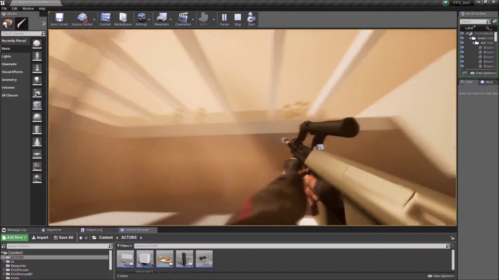Launch the Marketplace from the toolbar

coord(123,19)
